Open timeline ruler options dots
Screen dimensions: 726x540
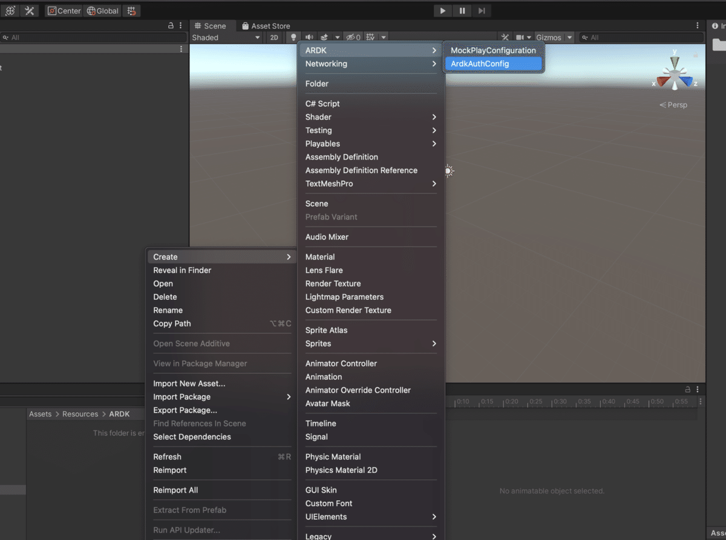[701, 402]
